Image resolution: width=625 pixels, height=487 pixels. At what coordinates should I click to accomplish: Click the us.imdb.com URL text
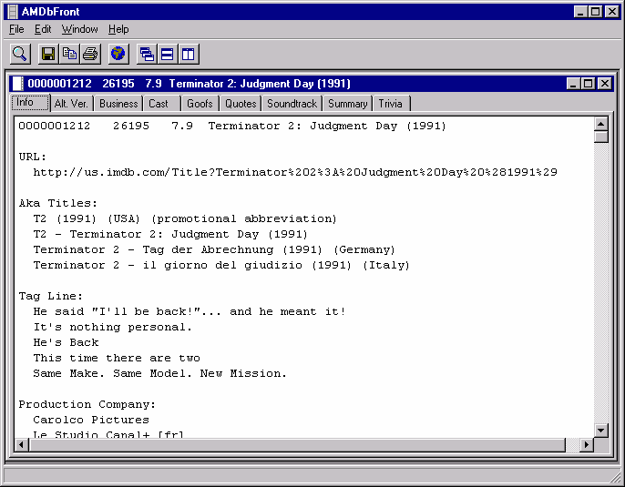tap(295, 172)
